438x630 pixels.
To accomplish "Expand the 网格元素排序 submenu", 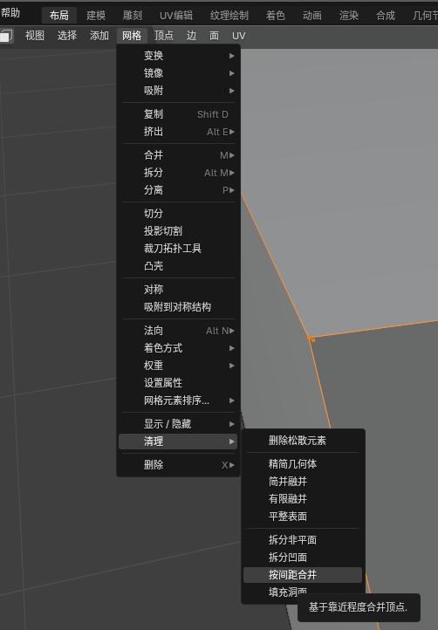I will pos(178,401).
